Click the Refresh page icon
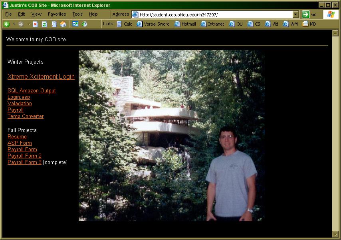Viewport: 341px width, 240px height. tap(44, 24)
